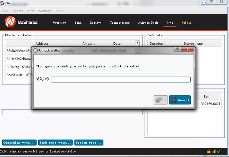
Task: Select the Vote tab
Action: 170,23
